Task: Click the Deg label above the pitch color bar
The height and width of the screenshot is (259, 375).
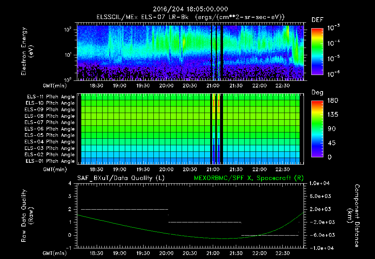Action: (x=318, y=93)
